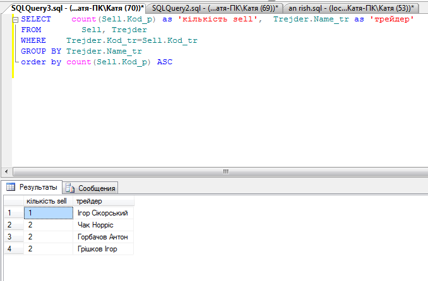Click row header number 1

pos(14,213)
